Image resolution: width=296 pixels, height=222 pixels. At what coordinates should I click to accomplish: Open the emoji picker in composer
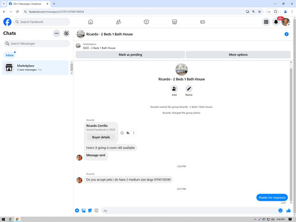click(x=281, y=211)
